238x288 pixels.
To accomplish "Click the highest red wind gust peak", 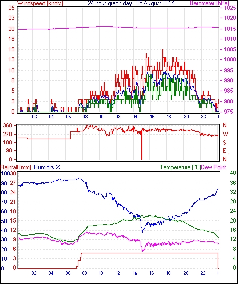I will [x=163, y=50].
